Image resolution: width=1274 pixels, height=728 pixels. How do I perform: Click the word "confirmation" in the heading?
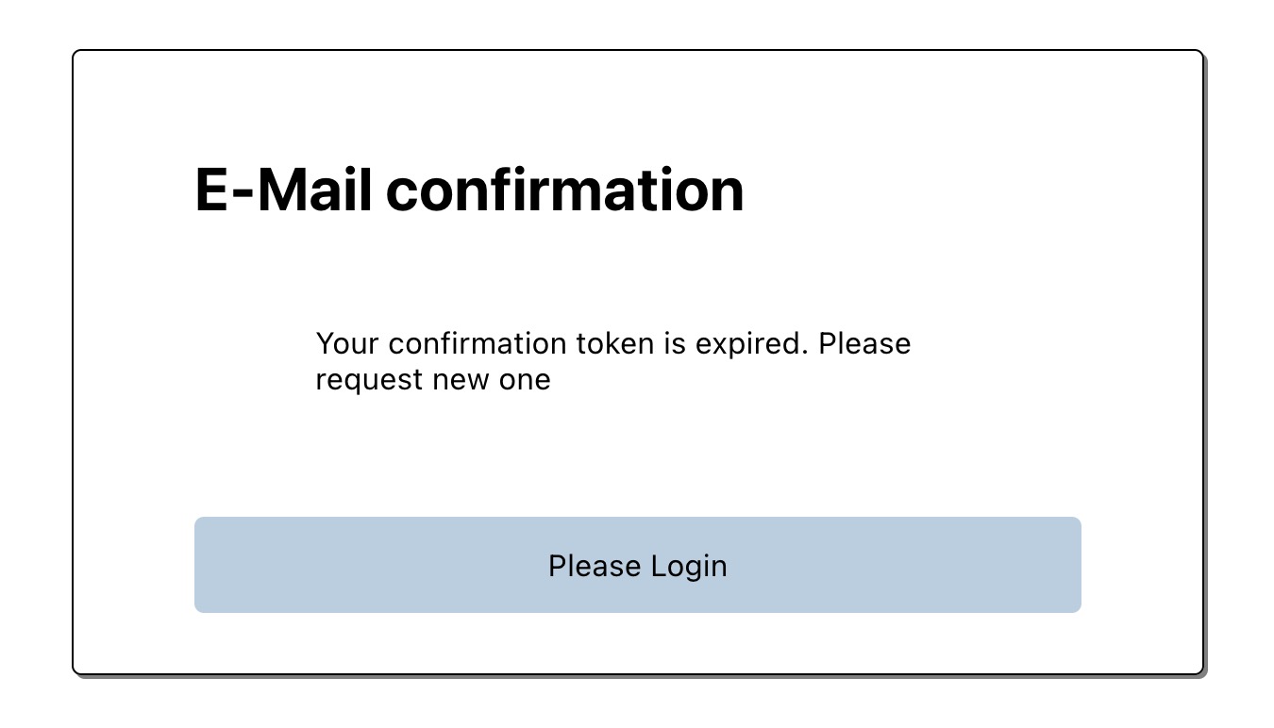point(565,190)
